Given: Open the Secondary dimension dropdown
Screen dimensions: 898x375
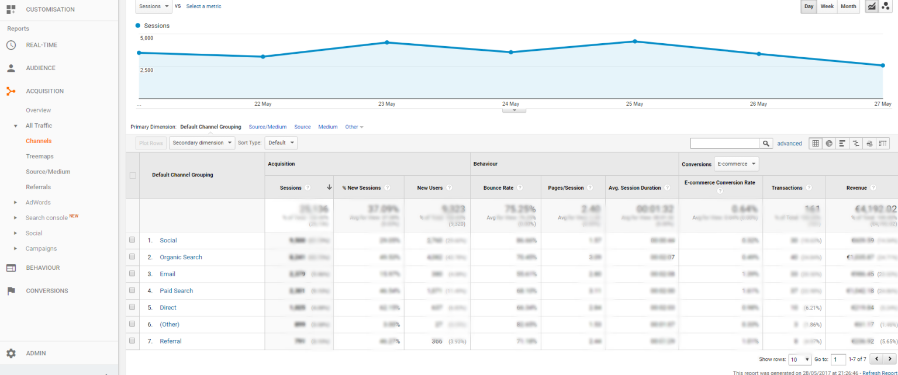Looking at the screenshot, I should pyautogui.click(x=202, y=143).
